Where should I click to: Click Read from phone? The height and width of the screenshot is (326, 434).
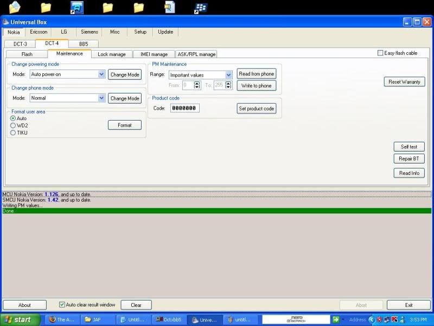coord(257,74)
